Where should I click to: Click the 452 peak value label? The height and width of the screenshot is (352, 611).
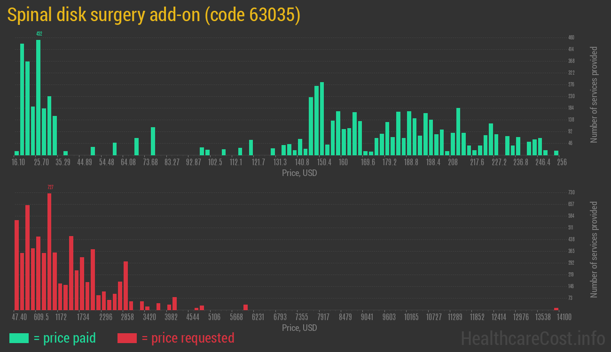pos(39,34)
